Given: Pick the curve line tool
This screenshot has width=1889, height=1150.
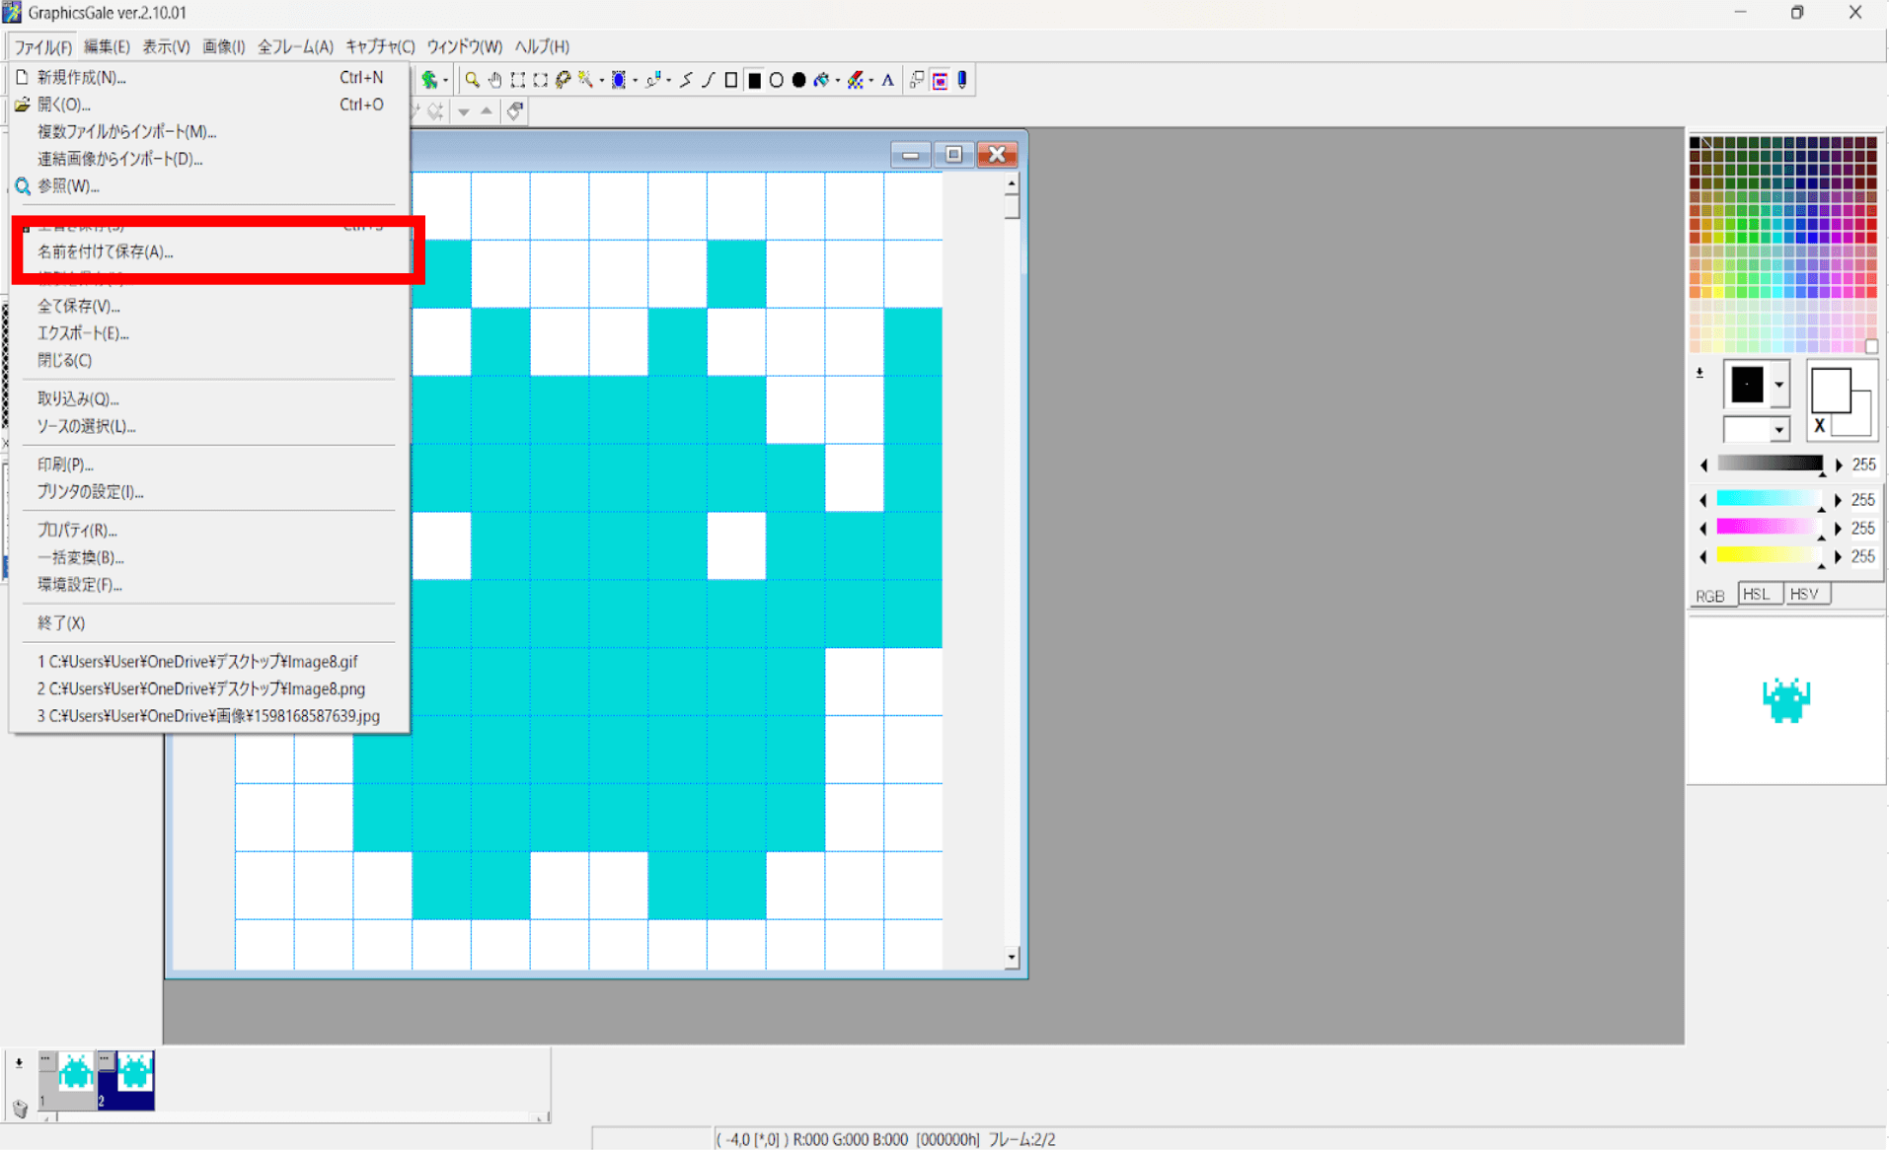Looking at the screenshot, I should [709, 80].
